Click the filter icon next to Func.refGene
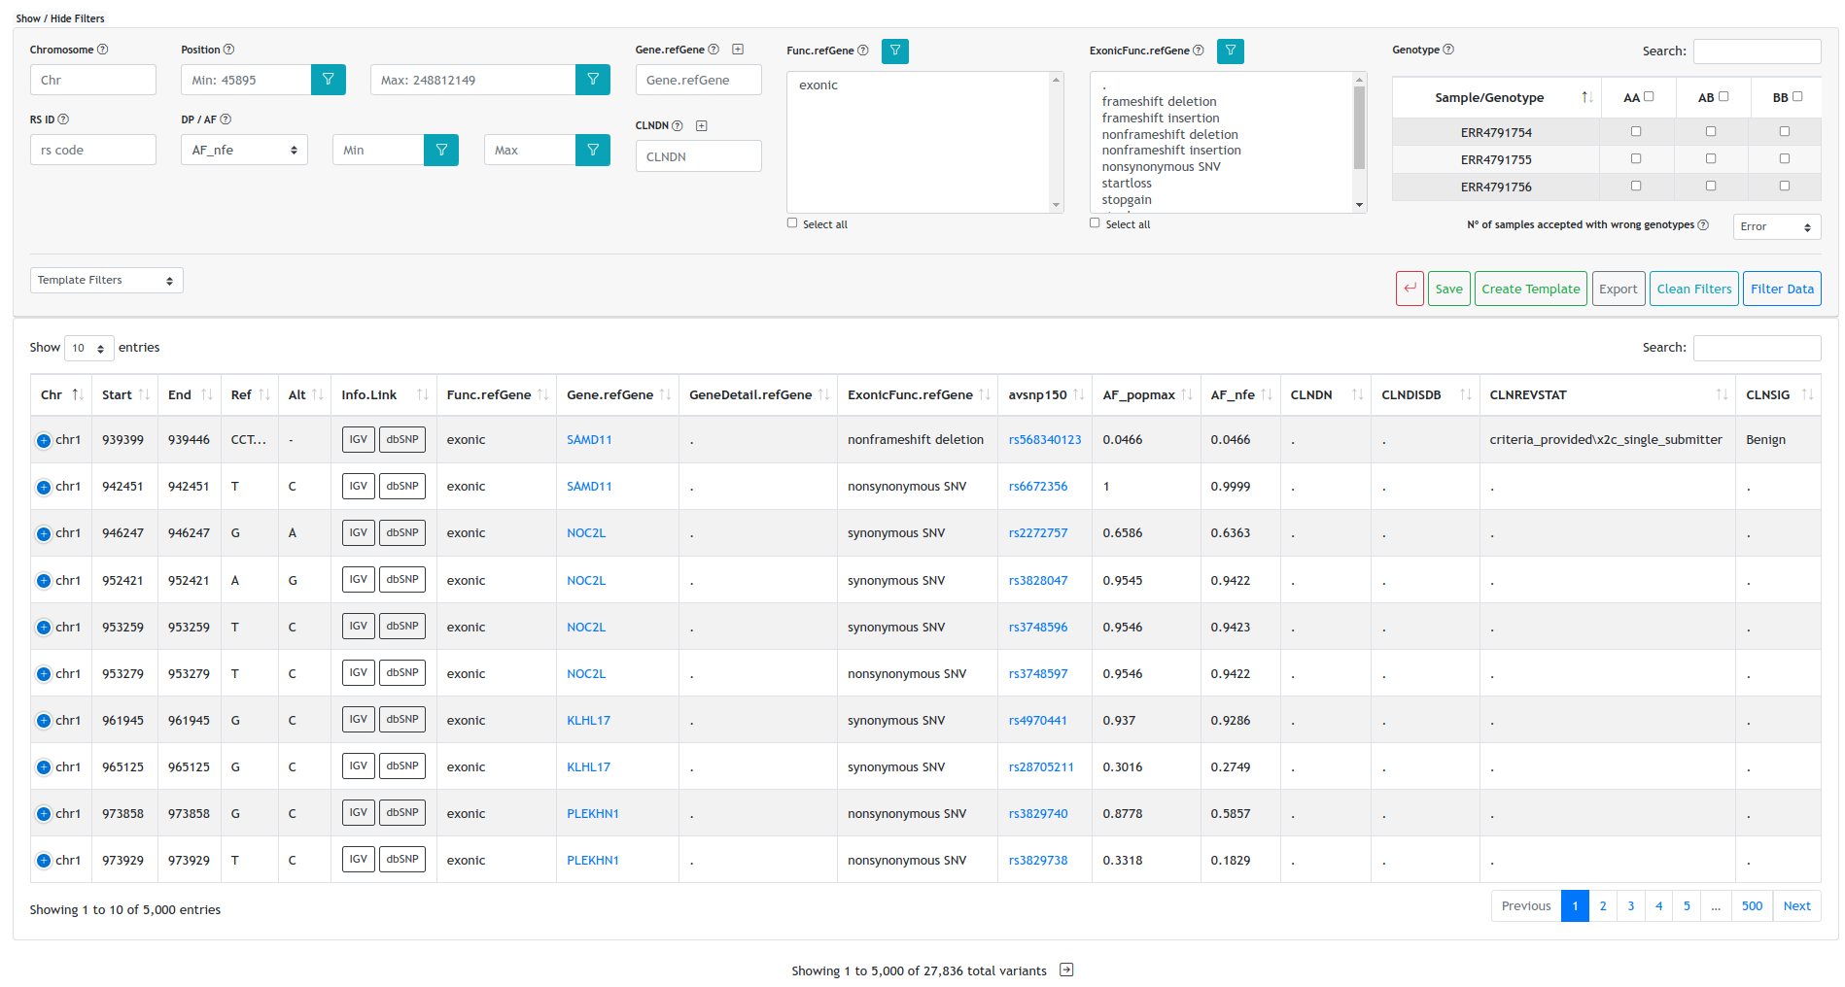 pyautogui.click(x=894, y=51)
